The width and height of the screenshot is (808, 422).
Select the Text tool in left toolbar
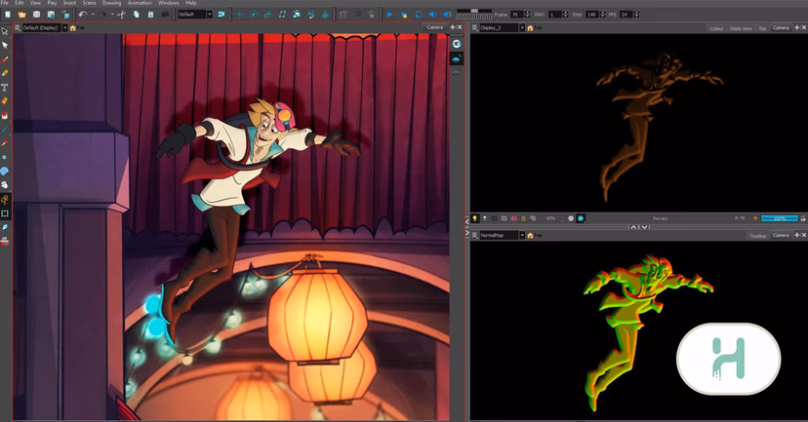(x=5, y=88)
